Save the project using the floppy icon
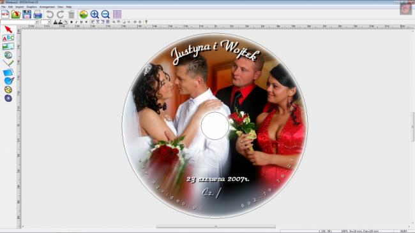This screenshot has width=415, height=233. pyautogui.click(x=27, y=14)
